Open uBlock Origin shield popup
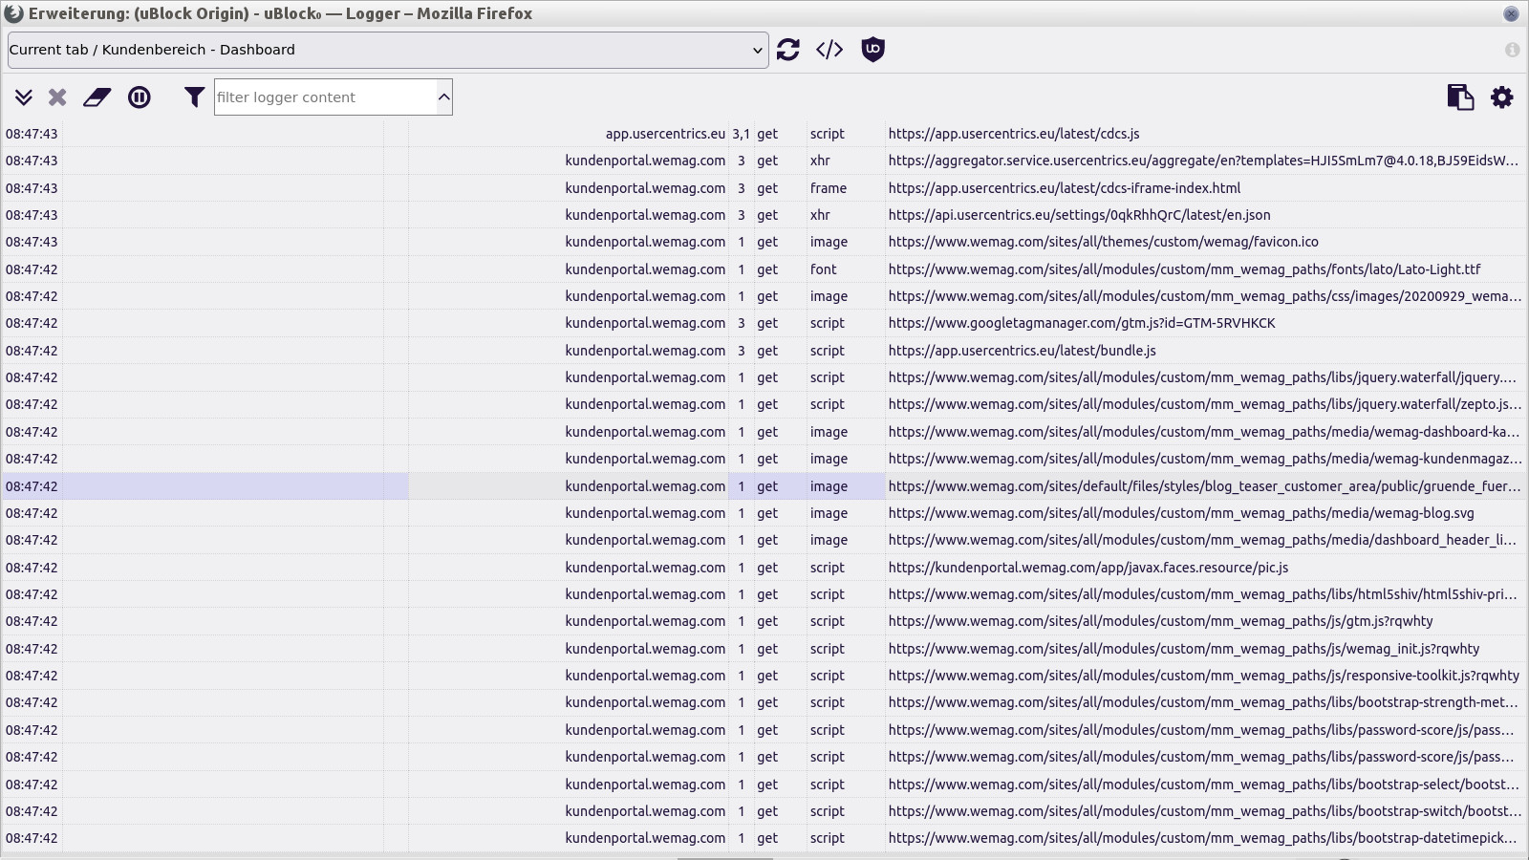Image resolution: width=1529 pixels, height=860 pixels. pos(872,50)
